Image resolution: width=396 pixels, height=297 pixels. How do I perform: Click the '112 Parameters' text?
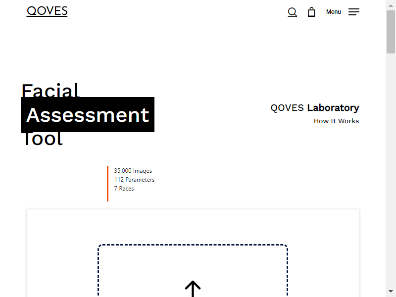point(134,180)
